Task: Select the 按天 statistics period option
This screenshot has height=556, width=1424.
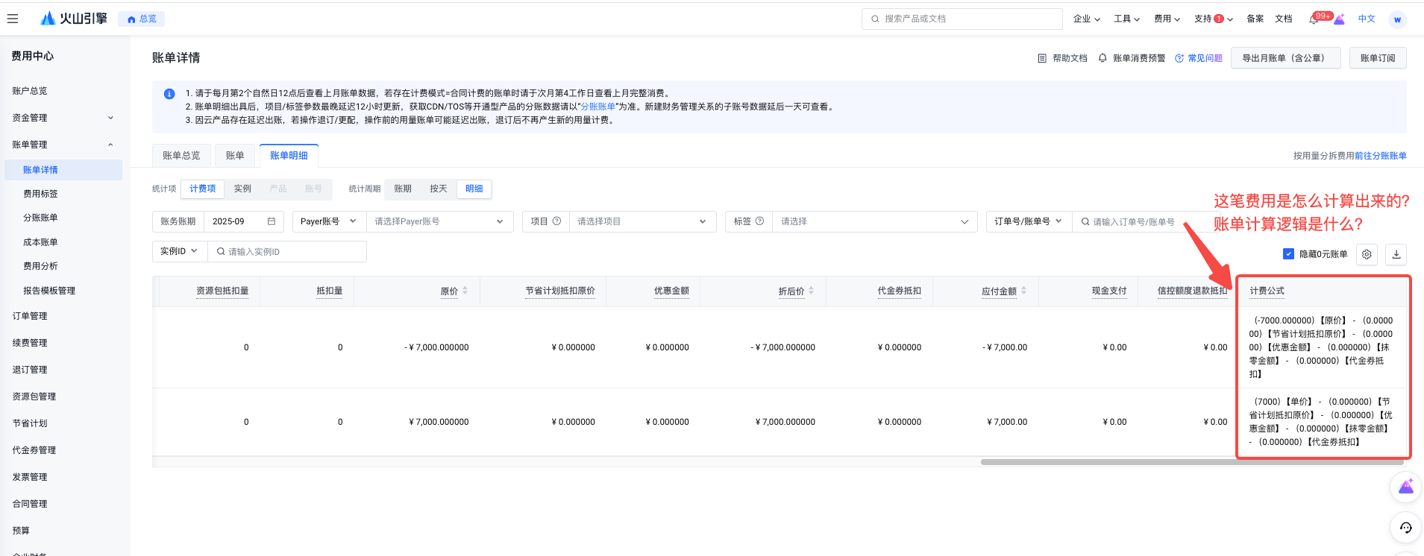Action: tap(439, 189)
